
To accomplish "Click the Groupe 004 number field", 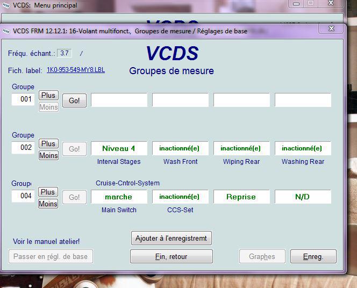I will tap(23, 196).
